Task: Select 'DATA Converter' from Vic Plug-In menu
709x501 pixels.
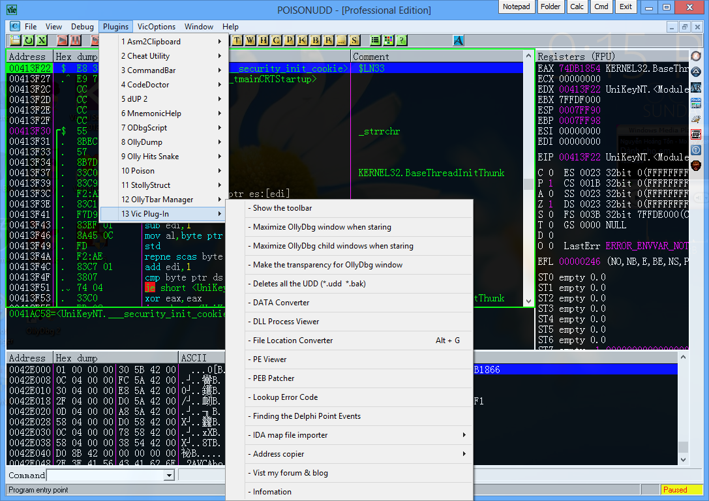Action: (x=358, y=303)
